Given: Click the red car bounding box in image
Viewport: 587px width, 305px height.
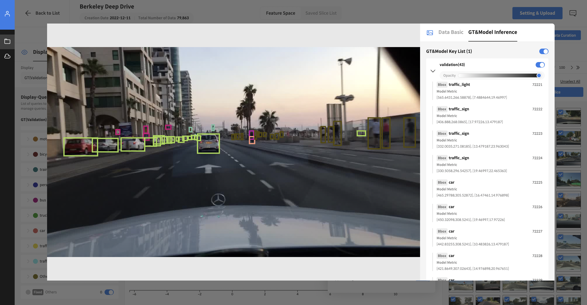Looking at the screenshot, I should (x=81, y=147).
